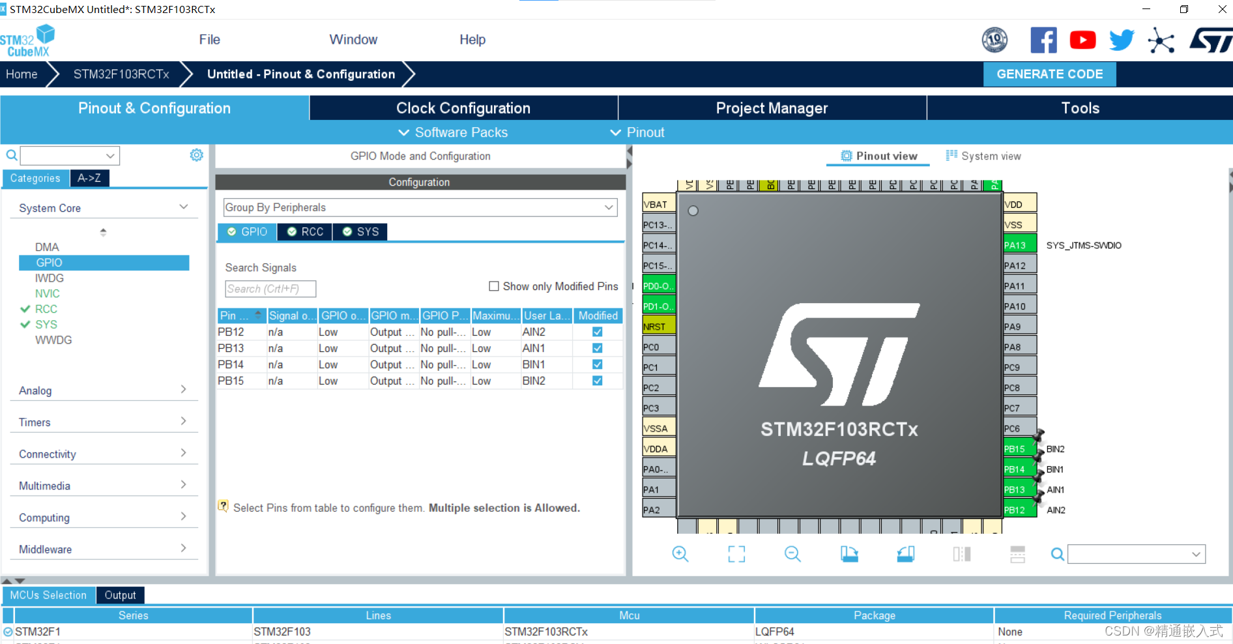This screenshot has width=1233, height=644.
Task: Click the ST community network icon
Action: click(x=1161, y=40)
